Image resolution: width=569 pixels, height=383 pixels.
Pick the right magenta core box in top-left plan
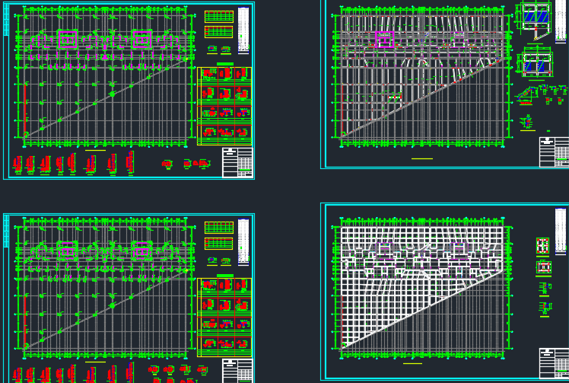tap(142, 40)
